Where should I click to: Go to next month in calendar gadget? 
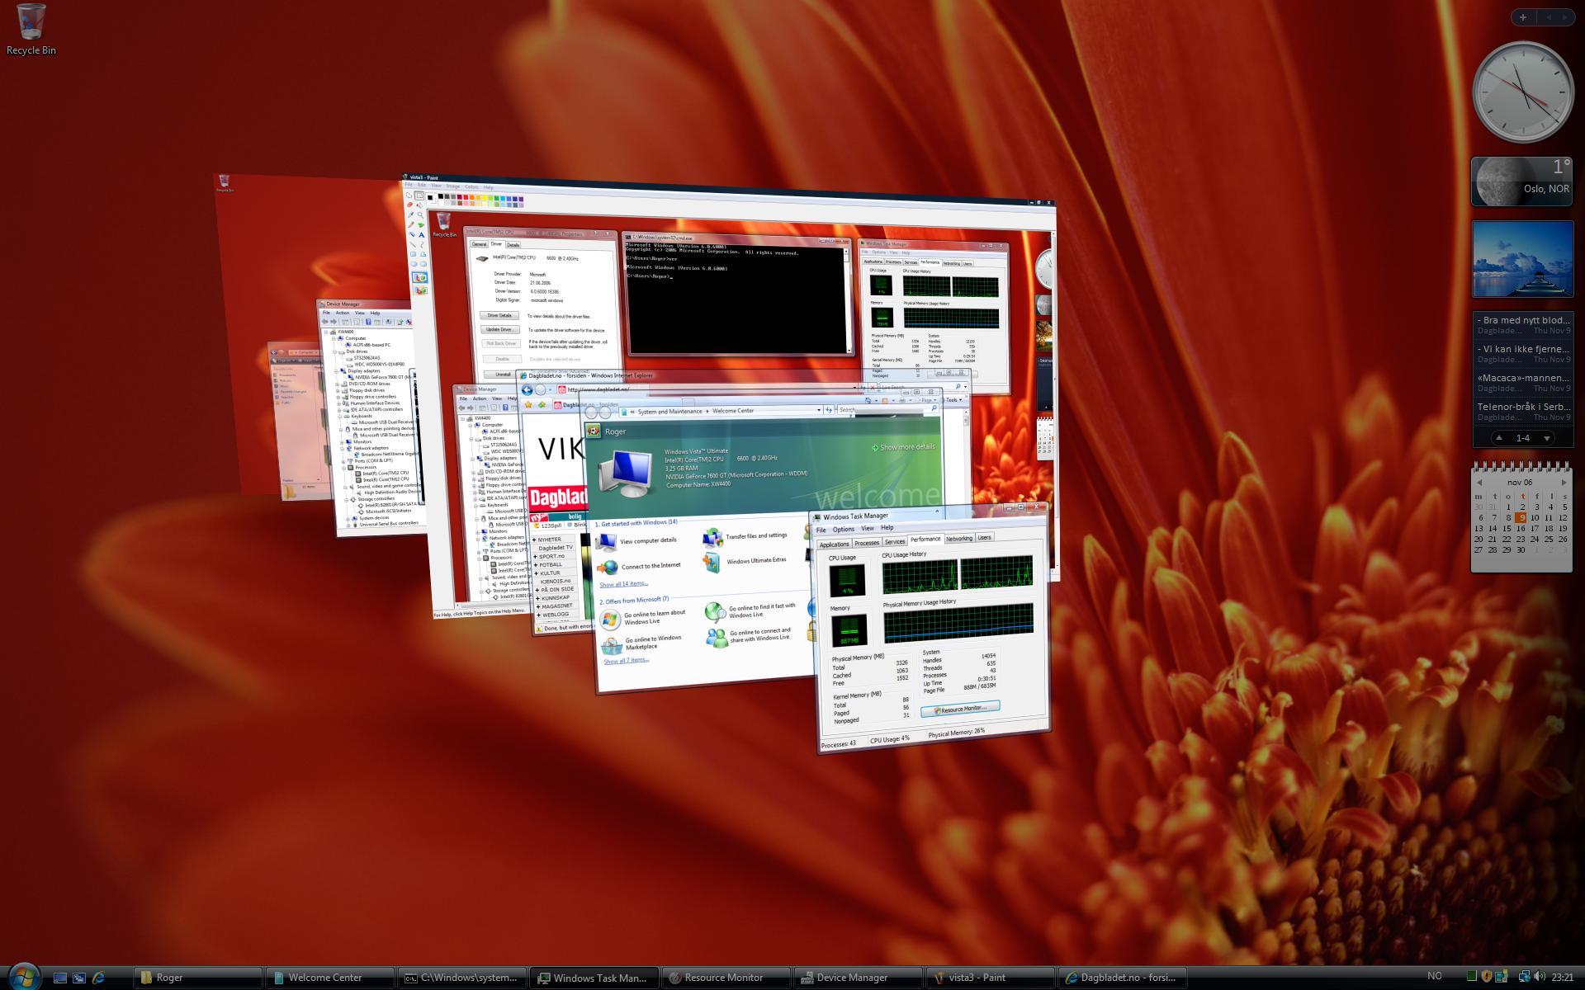(x=1563, y=483)
